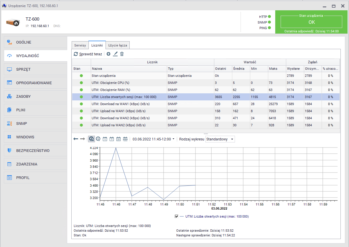Click Sprawdź teraz refresh button

pyautogui.click(x=88, y=54)
